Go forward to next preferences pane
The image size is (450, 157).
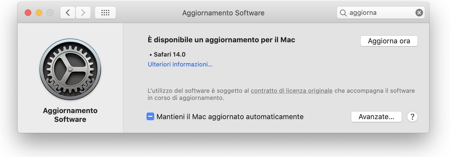pyautogui.click(x=83, y=13)
